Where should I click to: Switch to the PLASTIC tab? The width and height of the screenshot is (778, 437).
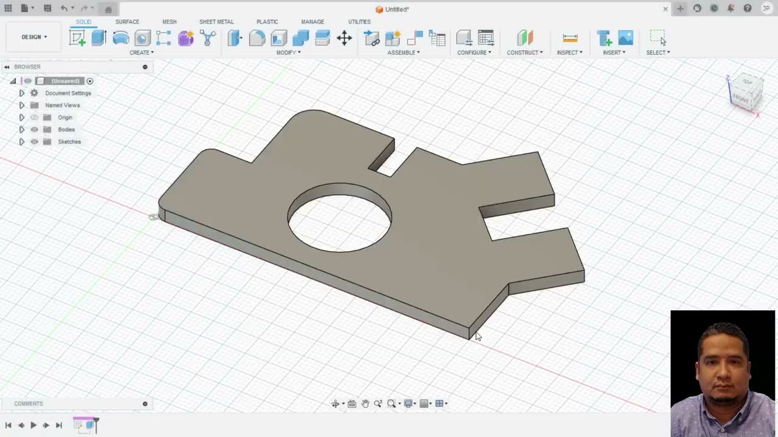[267, 22]
